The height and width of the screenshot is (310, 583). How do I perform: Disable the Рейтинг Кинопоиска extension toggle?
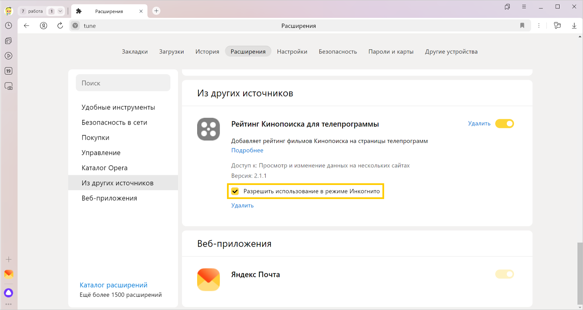505,124
